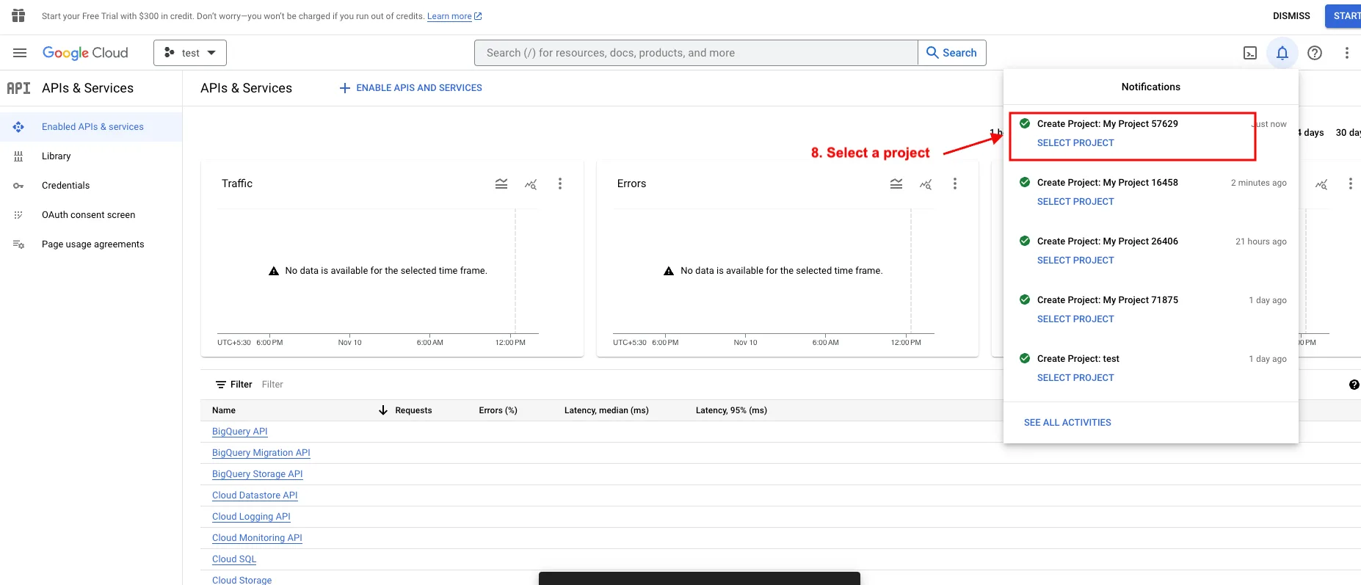Open Cloud SQL link
The width and height of the screenshot is (1361, 585).
tap(234, 559)
